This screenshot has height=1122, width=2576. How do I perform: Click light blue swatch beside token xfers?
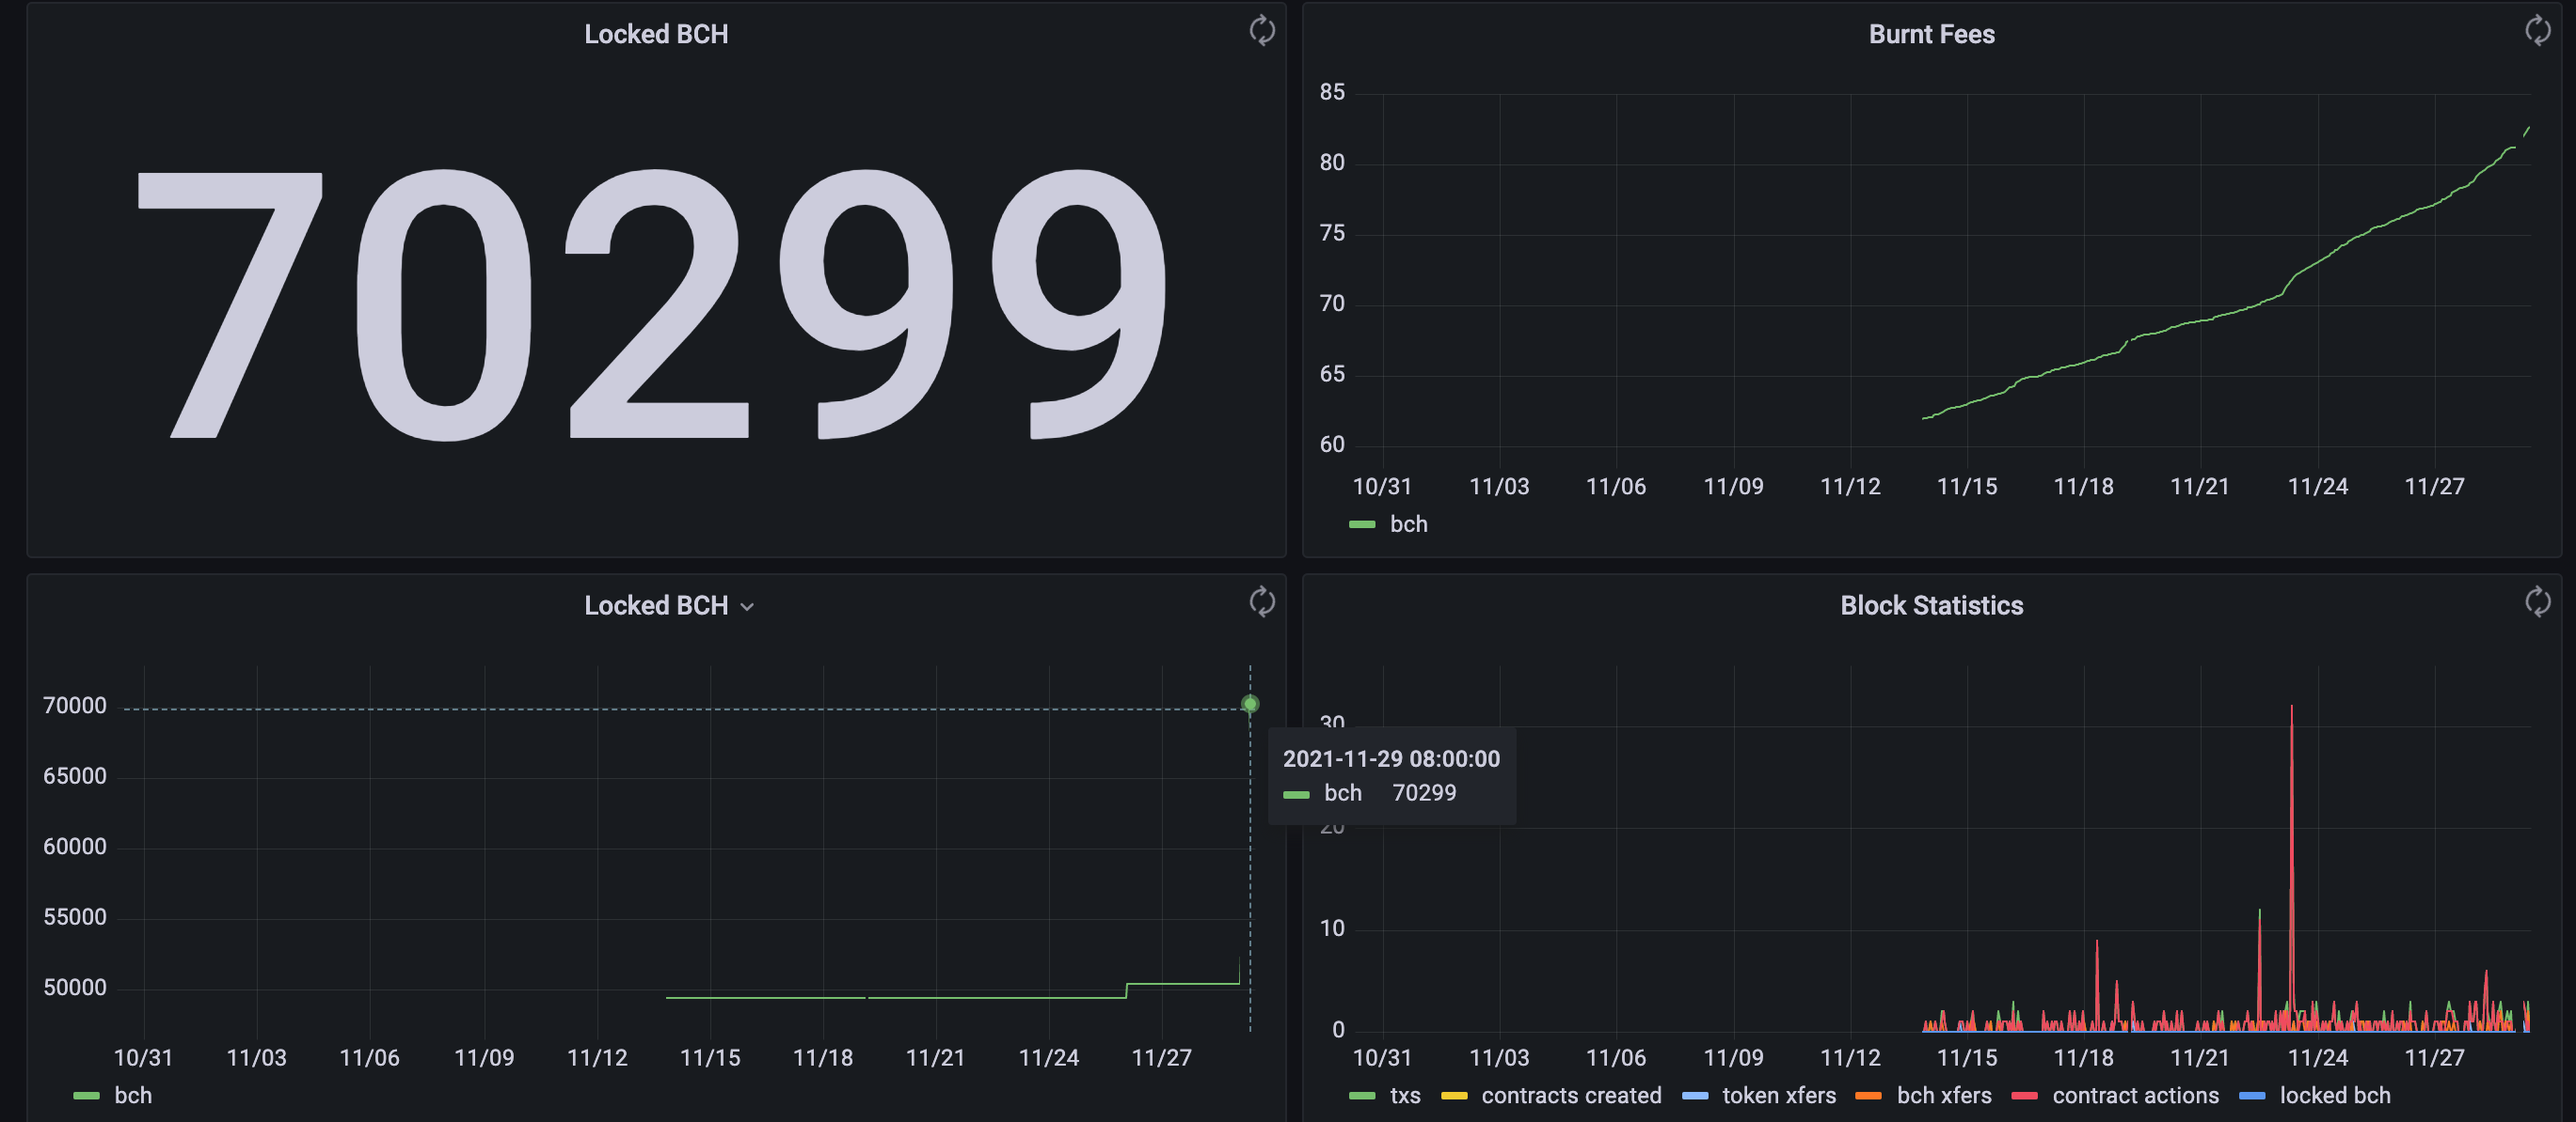pyautogui.click(x=1695, y=1096)
